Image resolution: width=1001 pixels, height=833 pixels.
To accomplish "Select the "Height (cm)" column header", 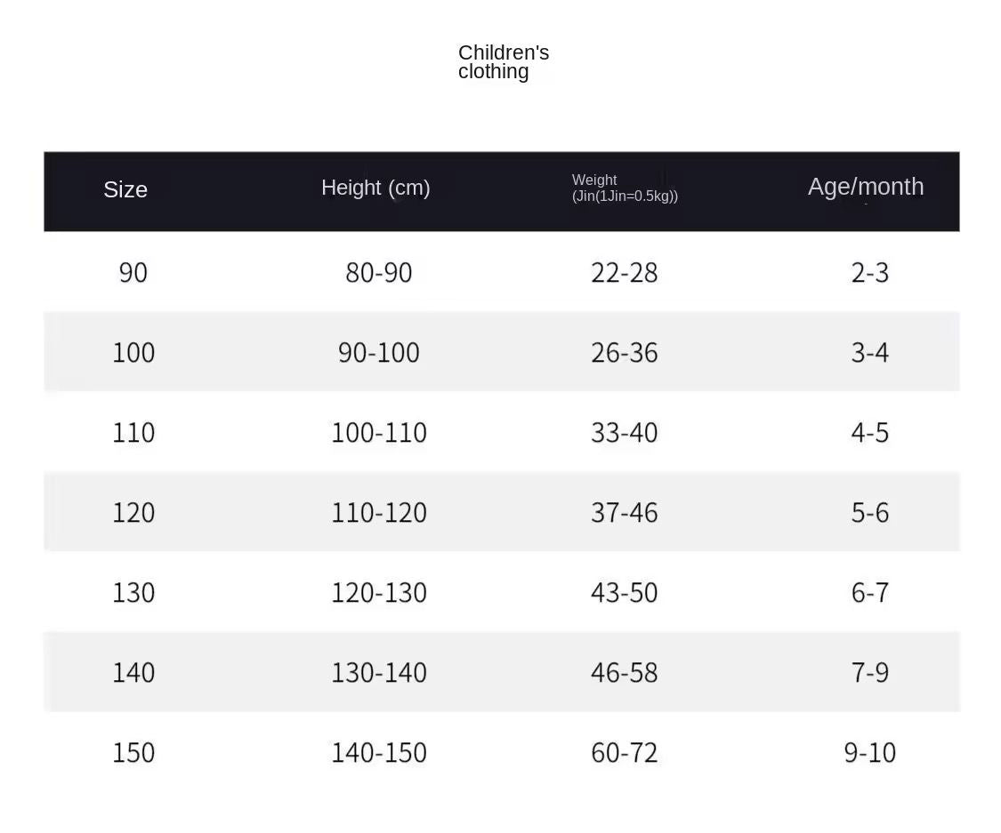I will pyautogui.click(x=375, y=188).
